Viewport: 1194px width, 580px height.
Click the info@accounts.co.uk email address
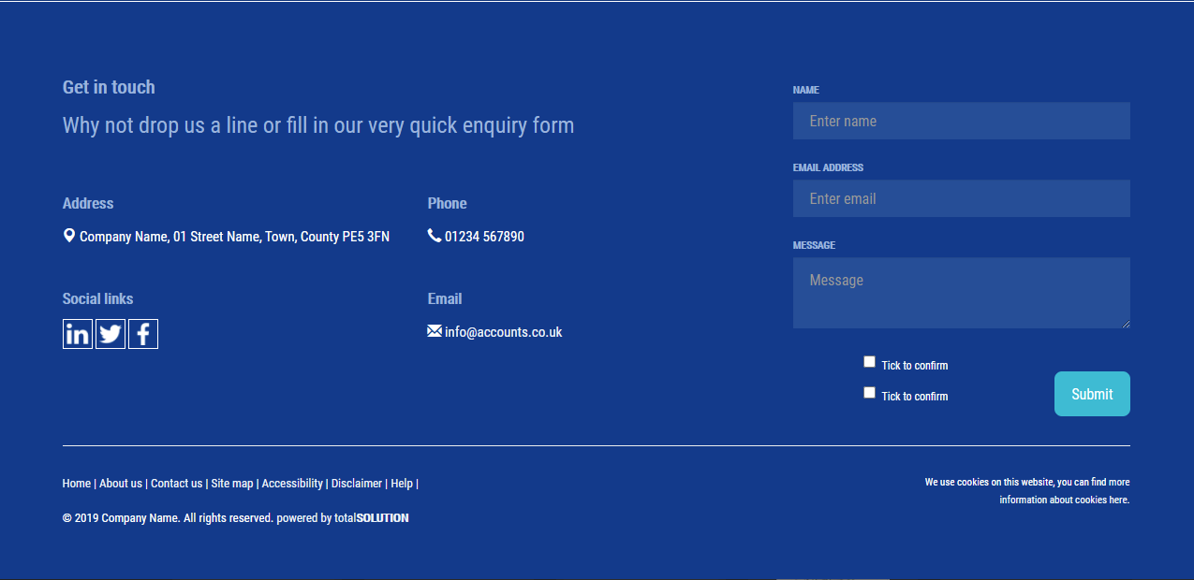coord(503,332)
